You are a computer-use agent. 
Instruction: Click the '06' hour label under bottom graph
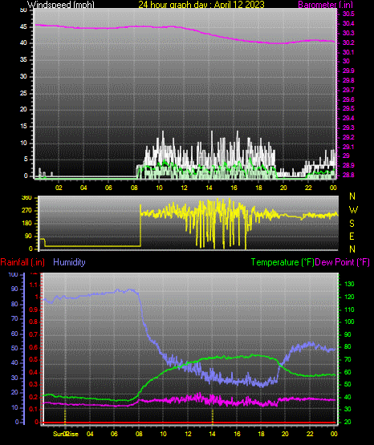(x=114, y=434)
